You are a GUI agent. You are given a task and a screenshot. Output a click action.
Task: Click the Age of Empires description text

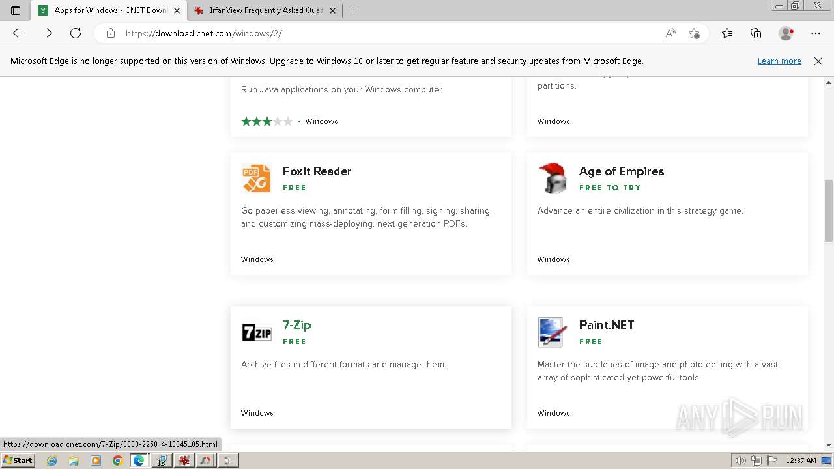(x=640, y=210)
